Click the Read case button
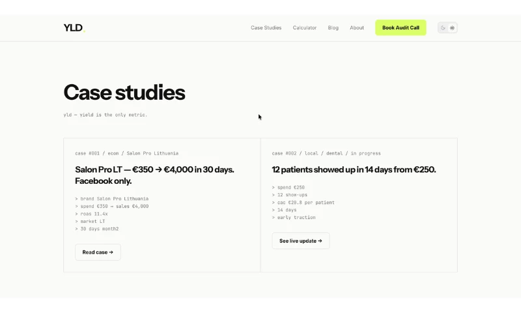This screenshot has height=313, width=521. [x=98, y=252]
